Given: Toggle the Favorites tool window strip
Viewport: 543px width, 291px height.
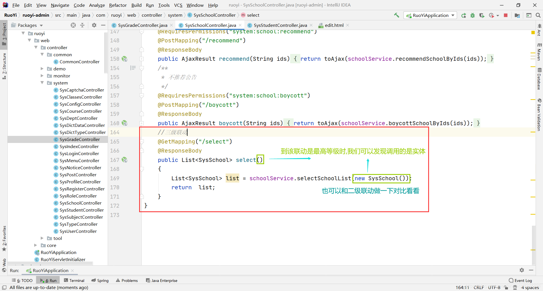Looking at the screenshot, I should pyautogui.click(x=4, y=238).
